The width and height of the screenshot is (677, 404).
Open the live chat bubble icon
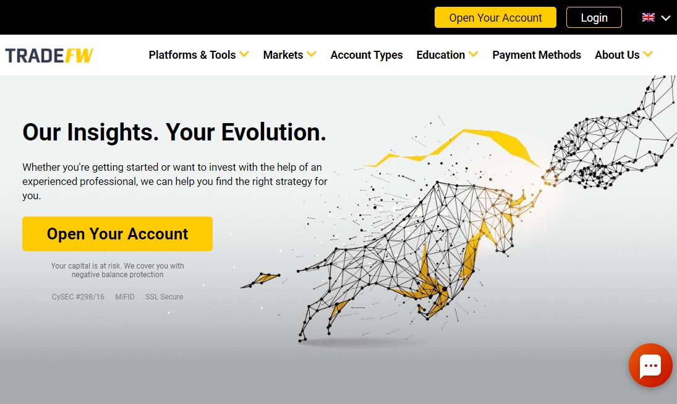click(650, 366)
